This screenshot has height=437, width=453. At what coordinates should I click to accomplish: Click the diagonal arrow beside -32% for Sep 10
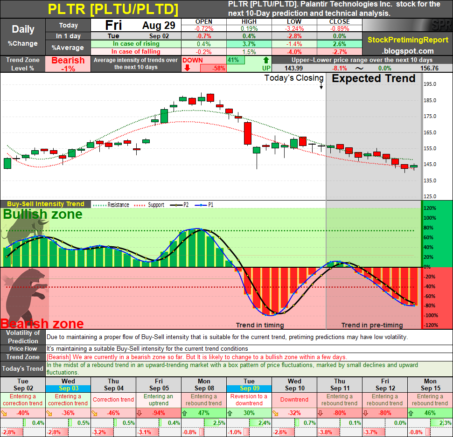(275, 413)
